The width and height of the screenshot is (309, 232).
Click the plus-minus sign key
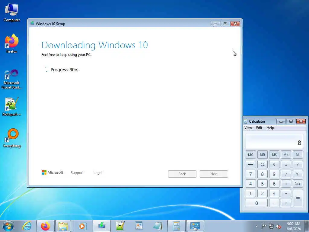286,164
